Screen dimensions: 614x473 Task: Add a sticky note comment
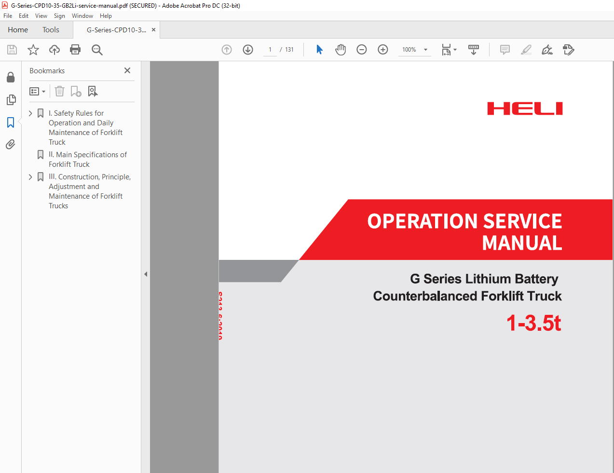click(505, 50)
